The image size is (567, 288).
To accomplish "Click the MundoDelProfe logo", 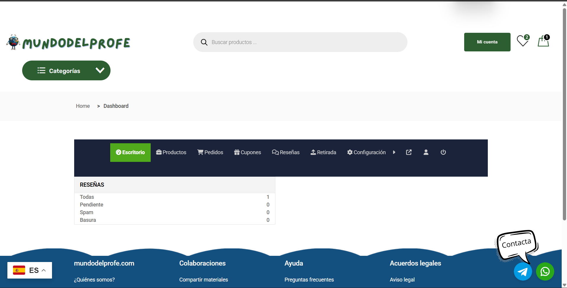I will coord(68,43).
